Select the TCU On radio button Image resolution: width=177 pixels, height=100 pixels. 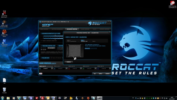(x=41, y=48)
